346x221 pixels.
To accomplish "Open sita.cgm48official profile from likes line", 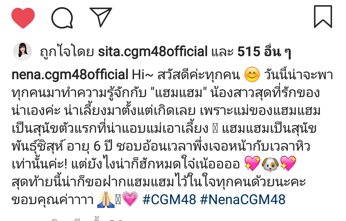I will click(153, 52).
